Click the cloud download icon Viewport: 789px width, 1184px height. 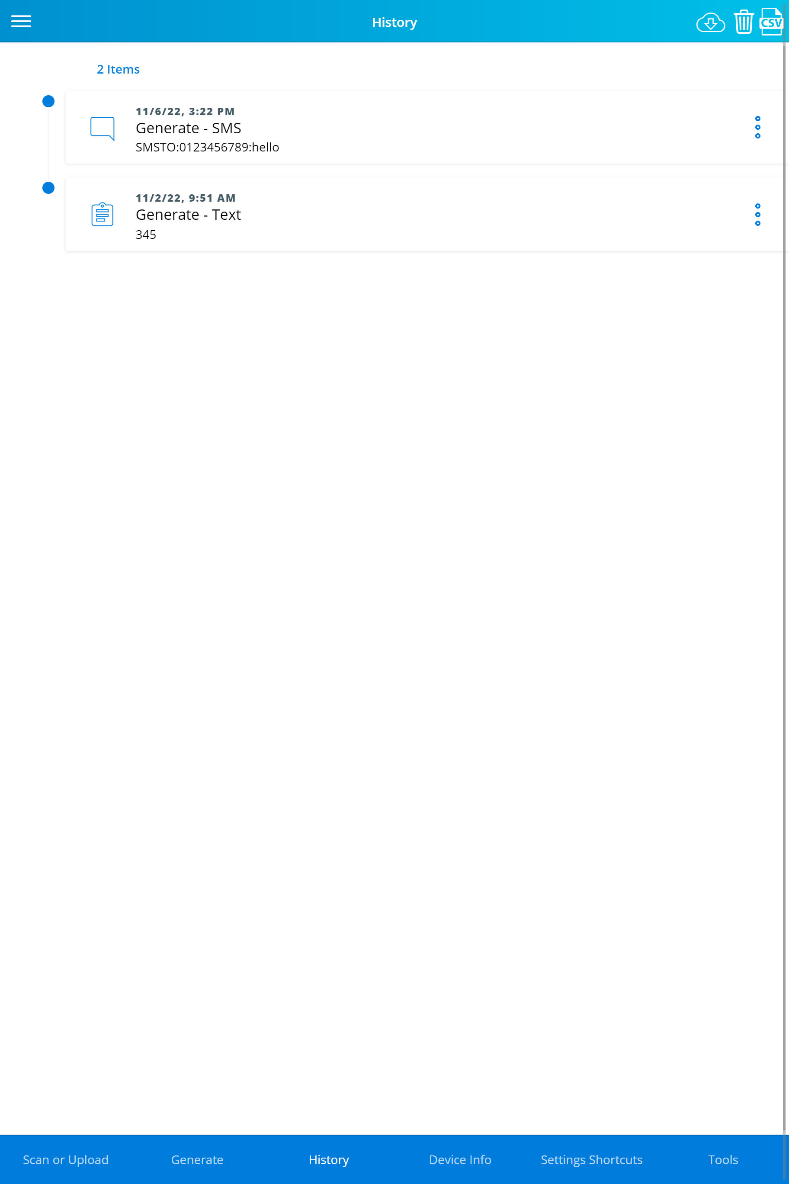(710, 22)
